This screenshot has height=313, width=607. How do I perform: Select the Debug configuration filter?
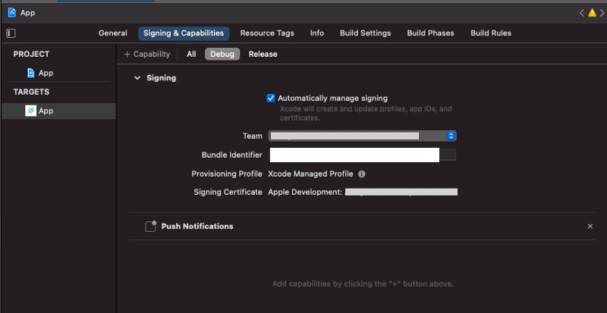pyautogui.click(x=222, y=54)
